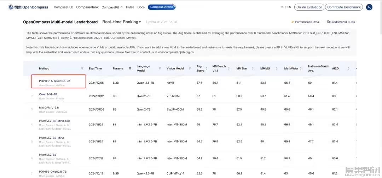Sort by MathVista column arrows
The image size is (382, 178).
coord(301,69)
